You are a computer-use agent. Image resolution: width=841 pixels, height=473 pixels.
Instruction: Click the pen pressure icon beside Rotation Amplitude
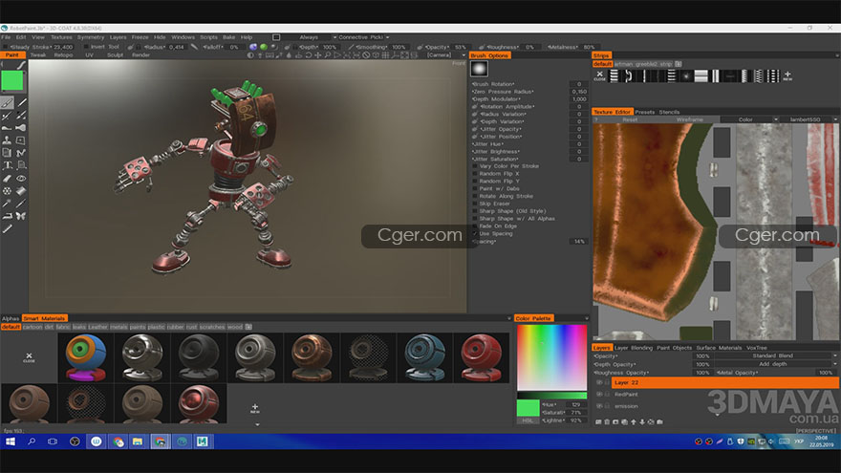[475, 107]
